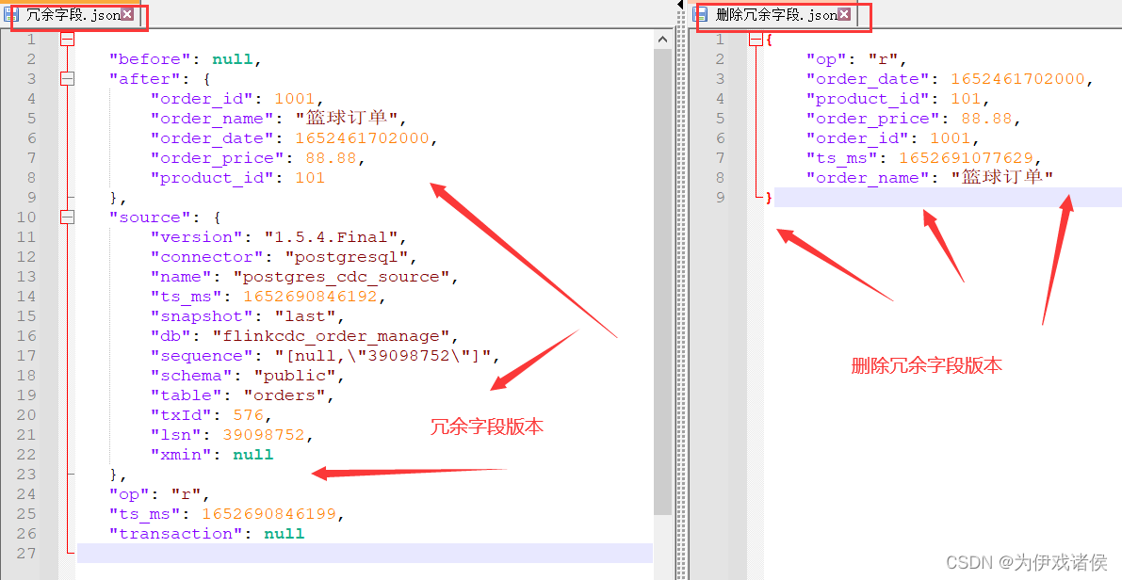The image size is (1122, 580).
Task: Click the "schema": "public" line
Action: coord(248,376)
